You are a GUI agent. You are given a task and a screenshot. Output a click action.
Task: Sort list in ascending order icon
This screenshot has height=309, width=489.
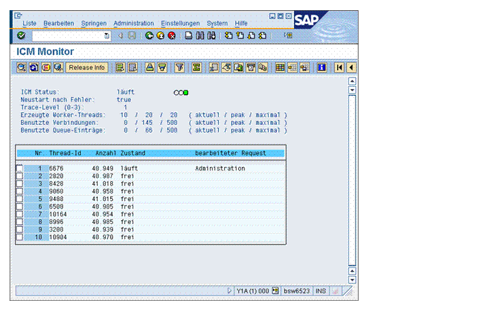coord(150,67)
